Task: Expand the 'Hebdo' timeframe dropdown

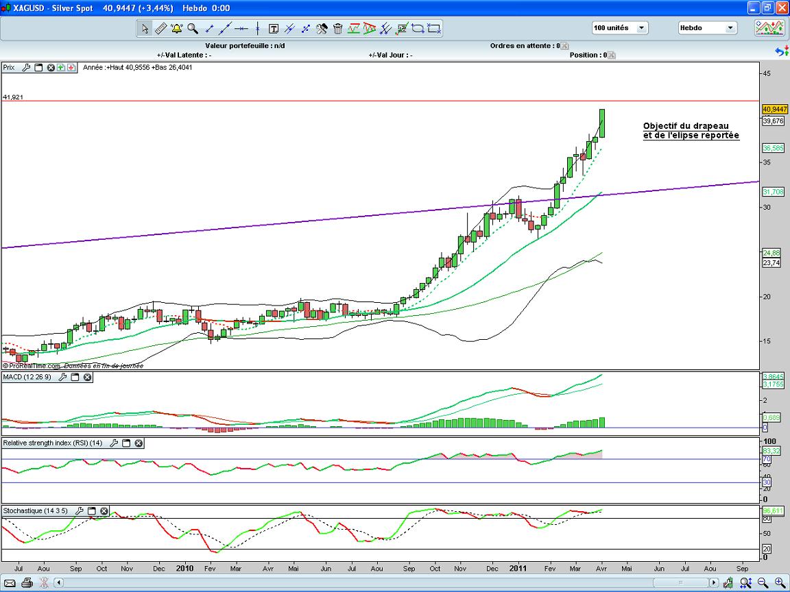Action: click(707, 28)
